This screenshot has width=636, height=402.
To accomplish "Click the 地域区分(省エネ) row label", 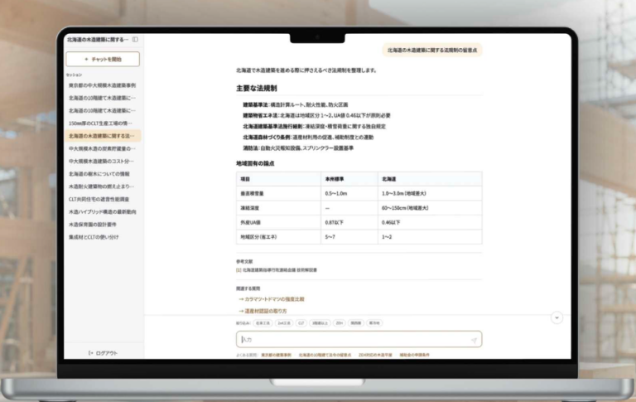I will click(258, 237).
